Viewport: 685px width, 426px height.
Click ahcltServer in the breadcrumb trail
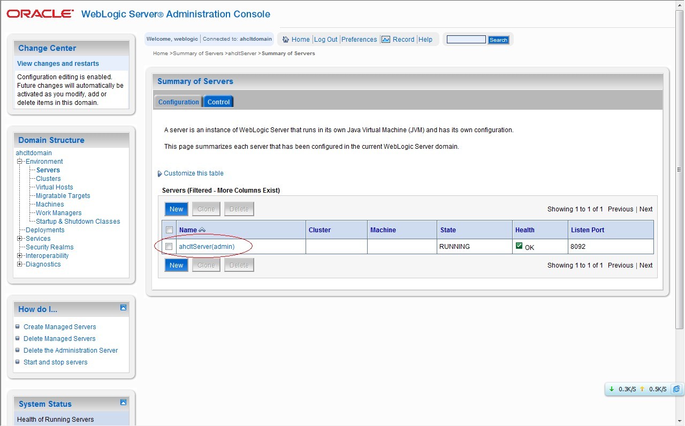pyautogui.click(x=242, y=54)
